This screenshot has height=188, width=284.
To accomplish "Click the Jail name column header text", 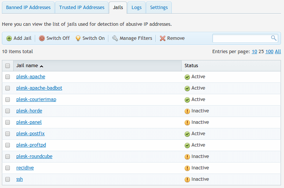I will (27, 66).
